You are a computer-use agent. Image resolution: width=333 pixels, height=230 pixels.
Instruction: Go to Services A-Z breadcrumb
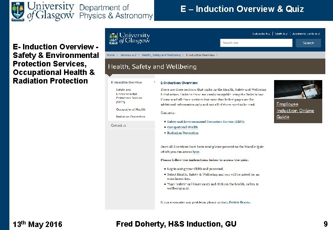click(129, 55)
